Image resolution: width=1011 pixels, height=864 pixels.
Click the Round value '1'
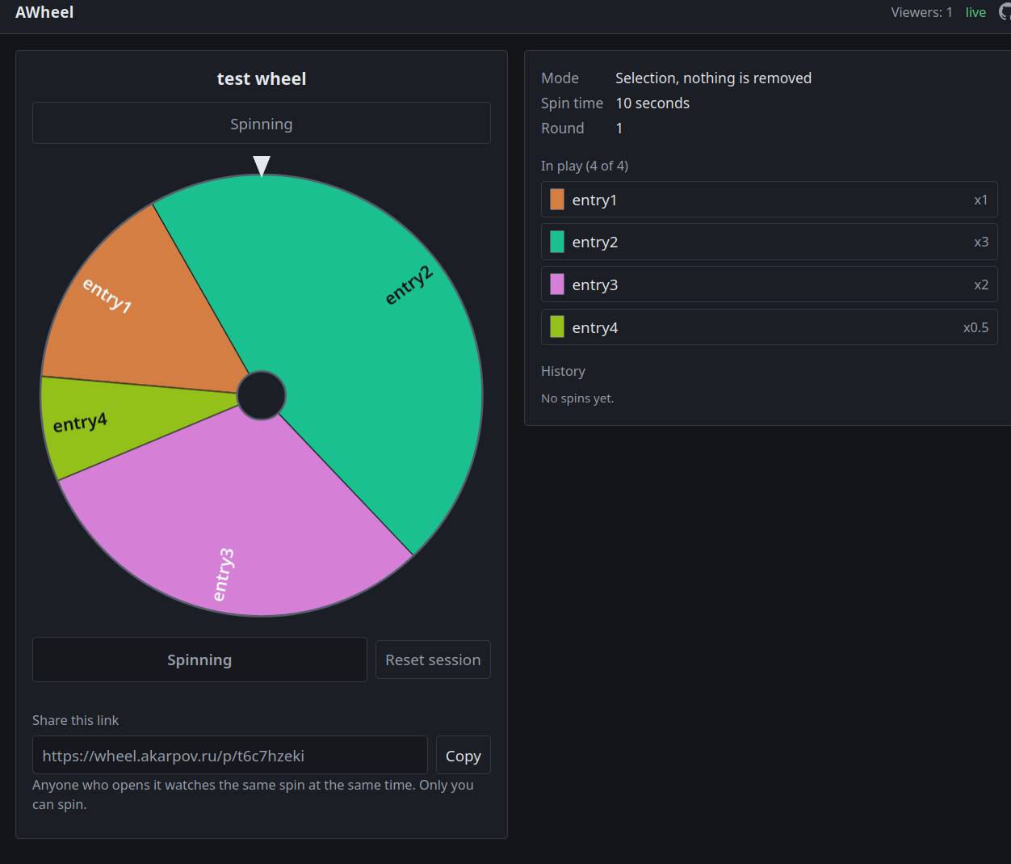(619, 129)
